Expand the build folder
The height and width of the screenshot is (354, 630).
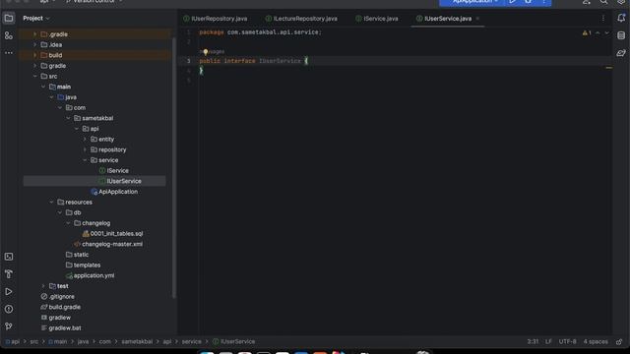[35, 55]
